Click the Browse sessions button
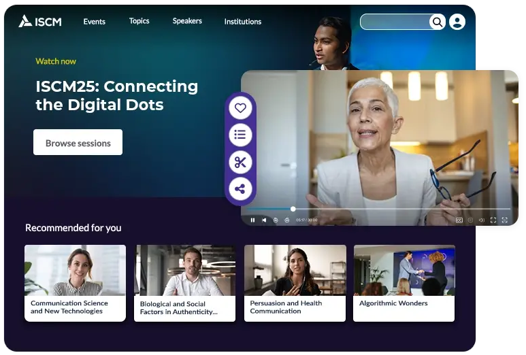Image resolution: width=526 pixels, height=355 pixels. (78, 143)
